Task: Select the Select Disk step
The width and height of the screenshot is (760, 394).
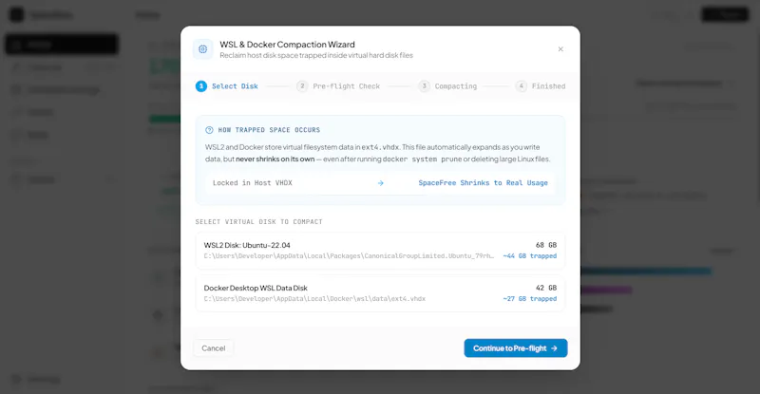Action: click(x=227, y=86)
